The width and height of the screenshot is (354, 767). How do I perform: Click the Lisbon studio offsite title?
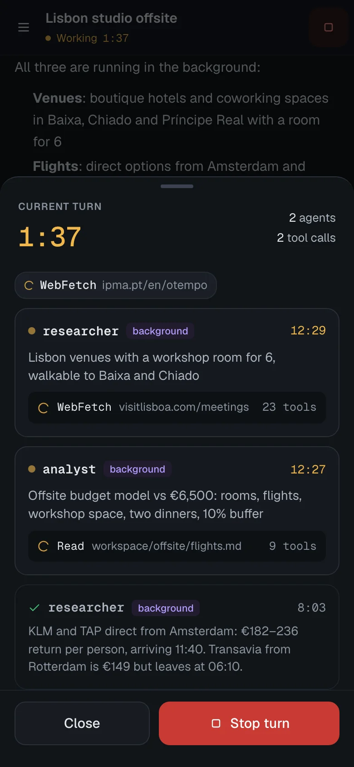pyautogui.click(x=111, y=18)
